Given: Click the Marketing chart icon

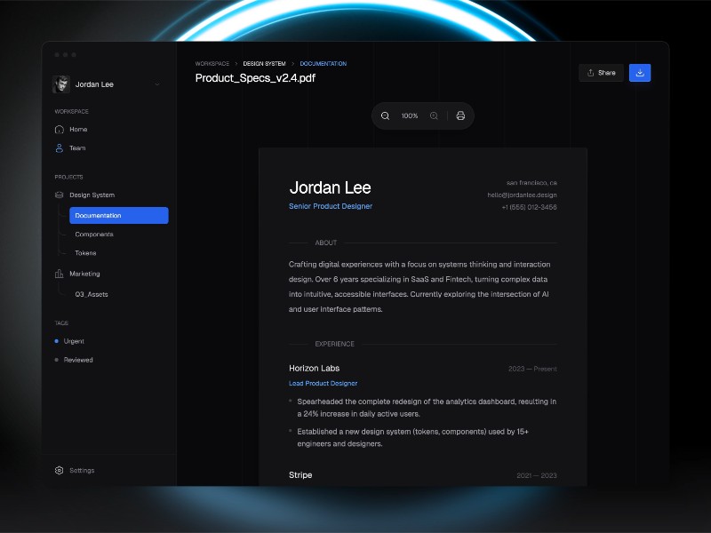Looking at the screenshot, I should pos(60,274).
